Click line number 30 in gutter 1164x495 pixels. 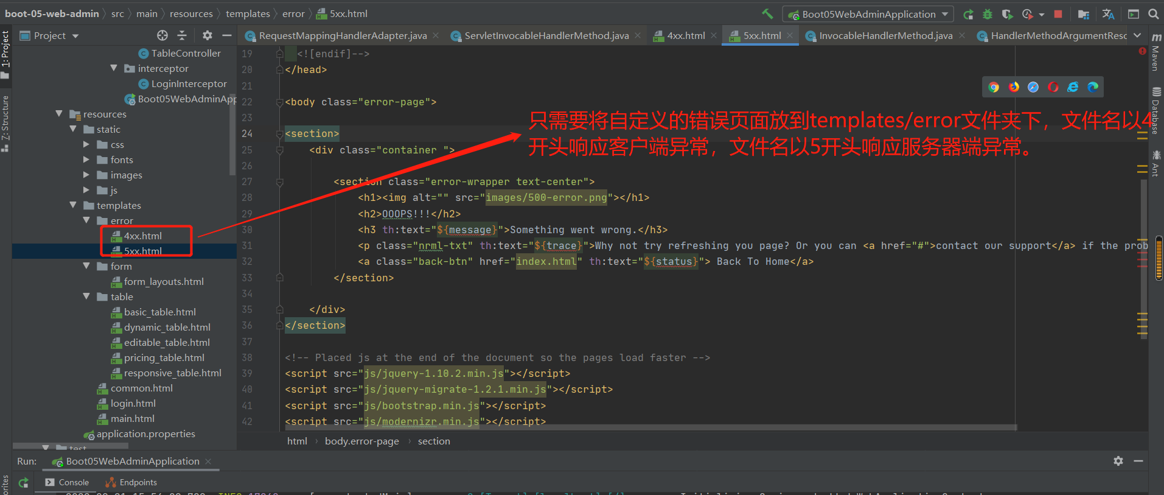pyautogui.click(x=246, y=230)
